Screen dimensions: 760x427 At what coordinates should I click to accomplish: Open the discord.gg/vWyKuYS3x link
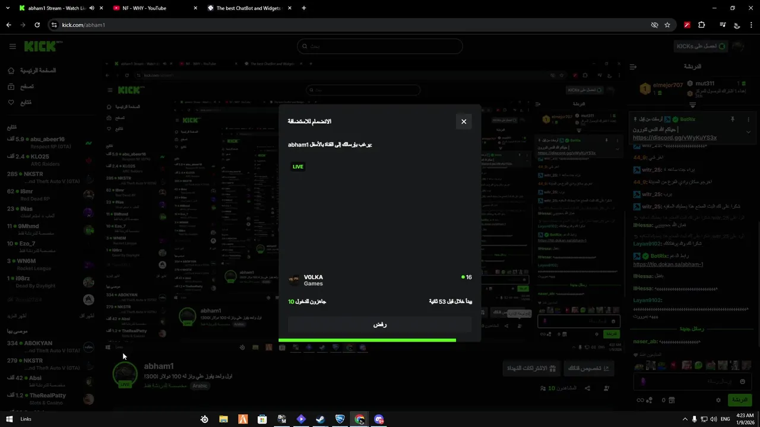[674, 138]
